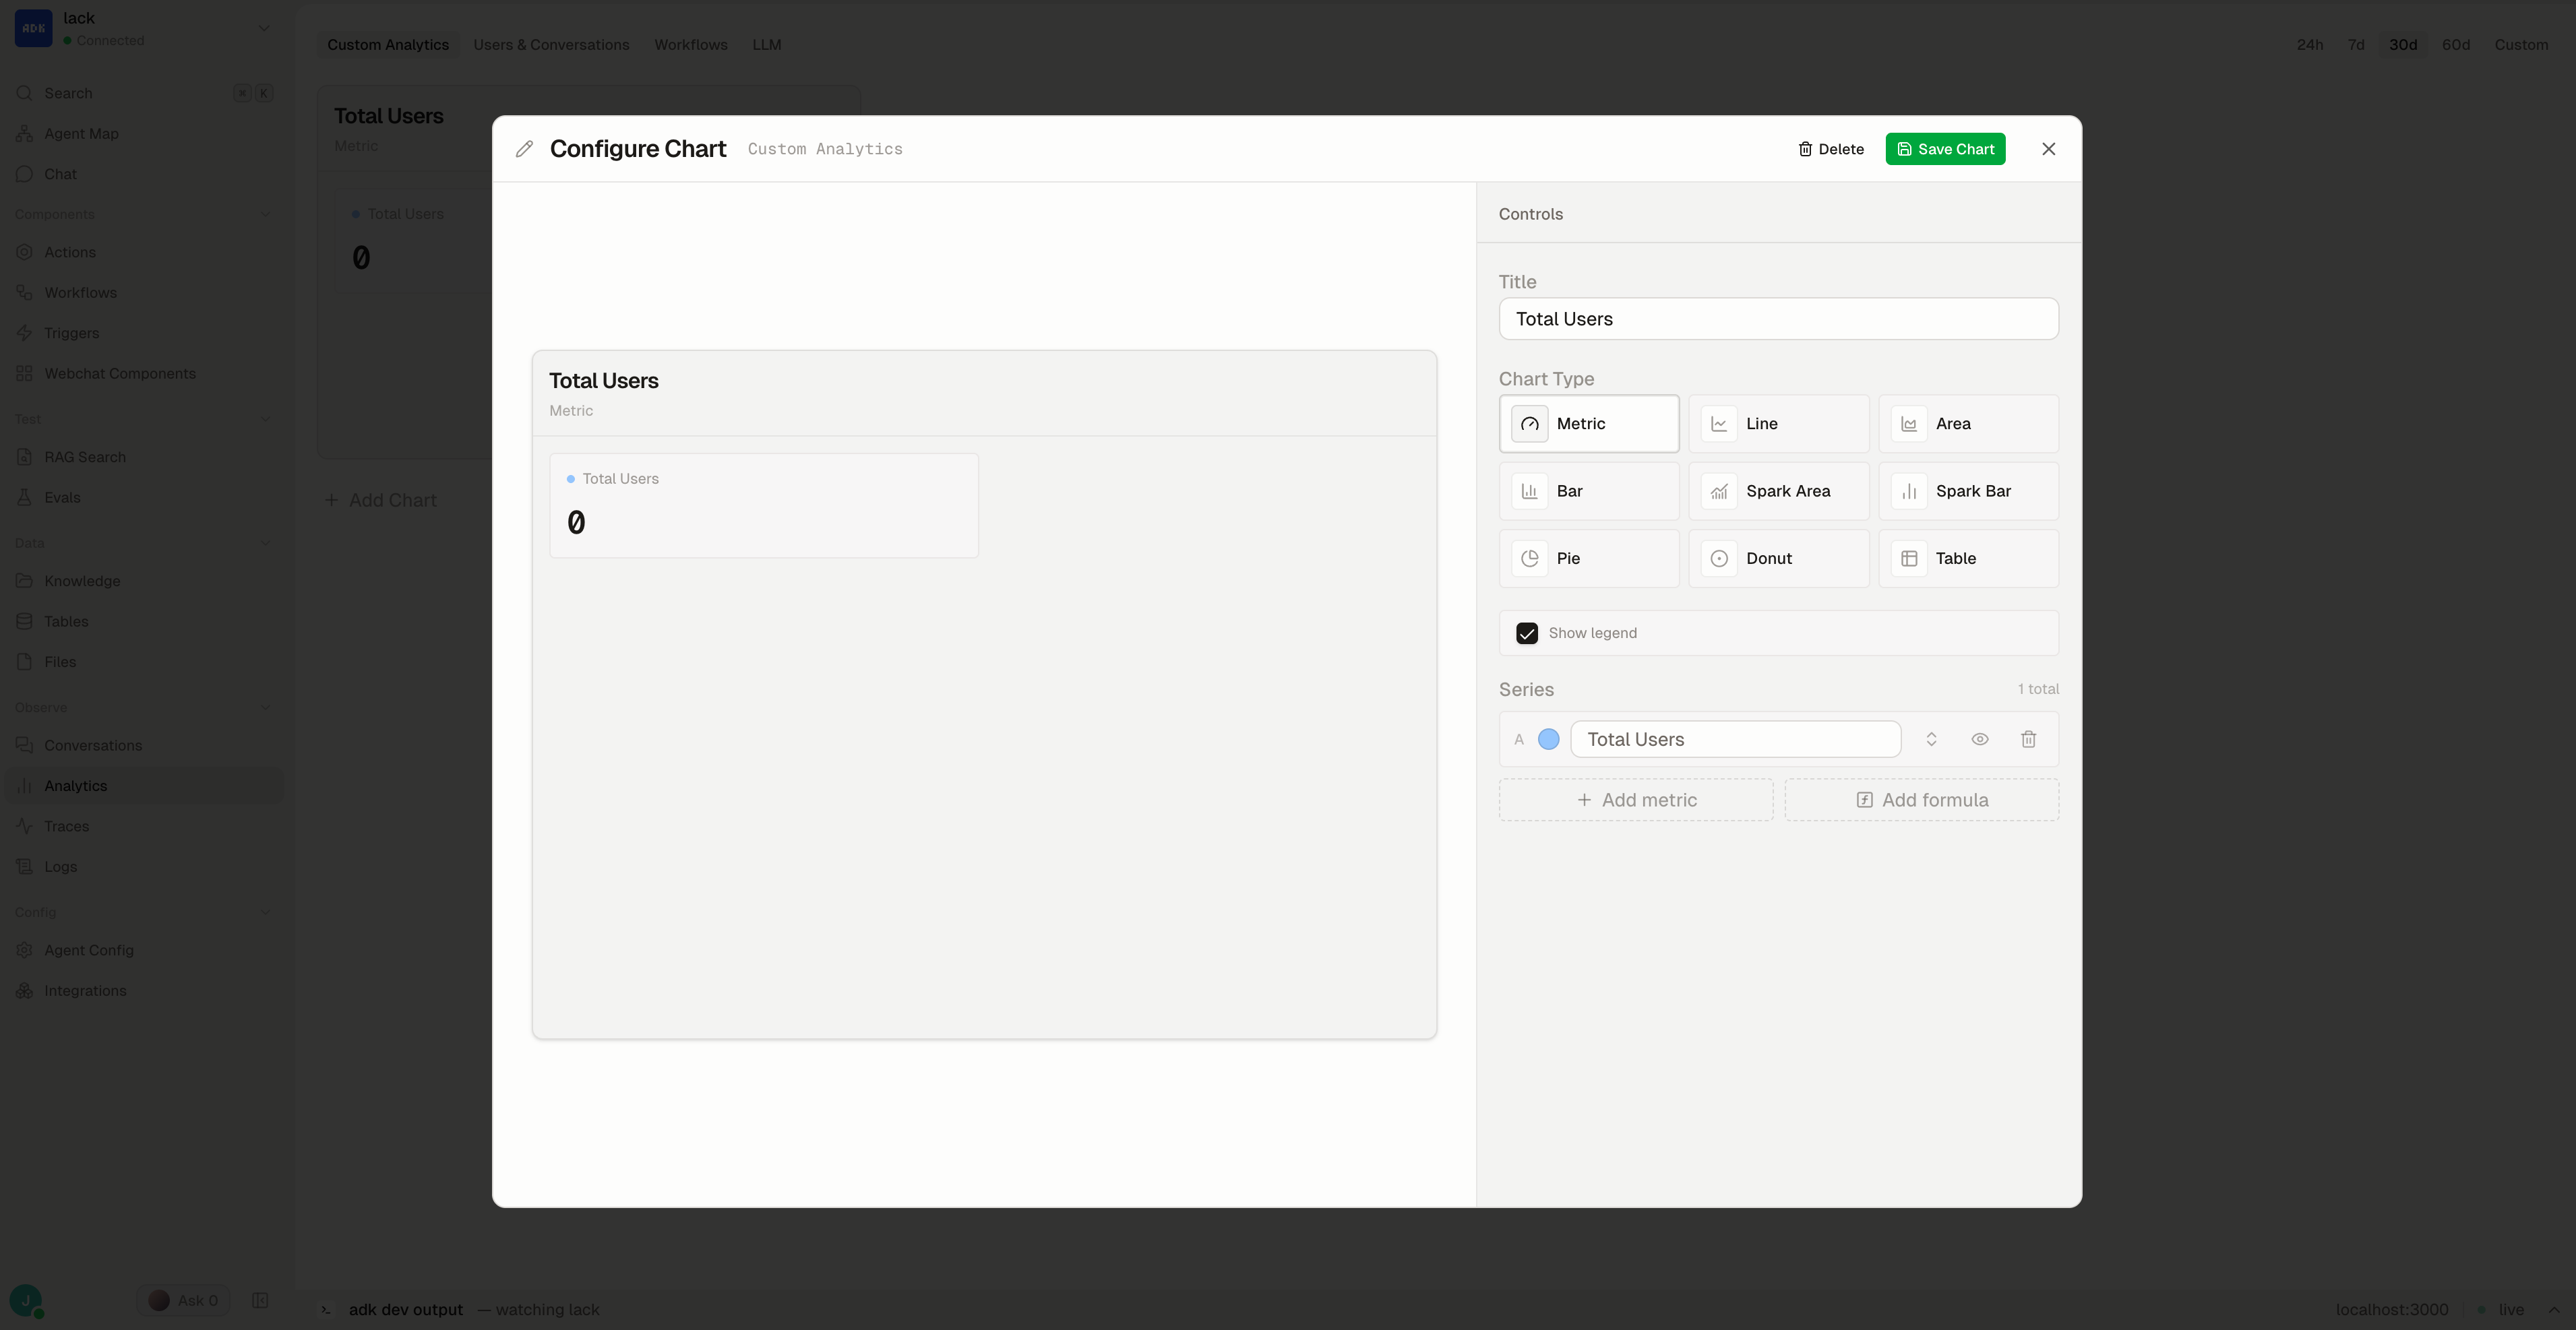2576x1330 pixels.
Task: Open Conversations in the sidebar
Action: point(144,745)
